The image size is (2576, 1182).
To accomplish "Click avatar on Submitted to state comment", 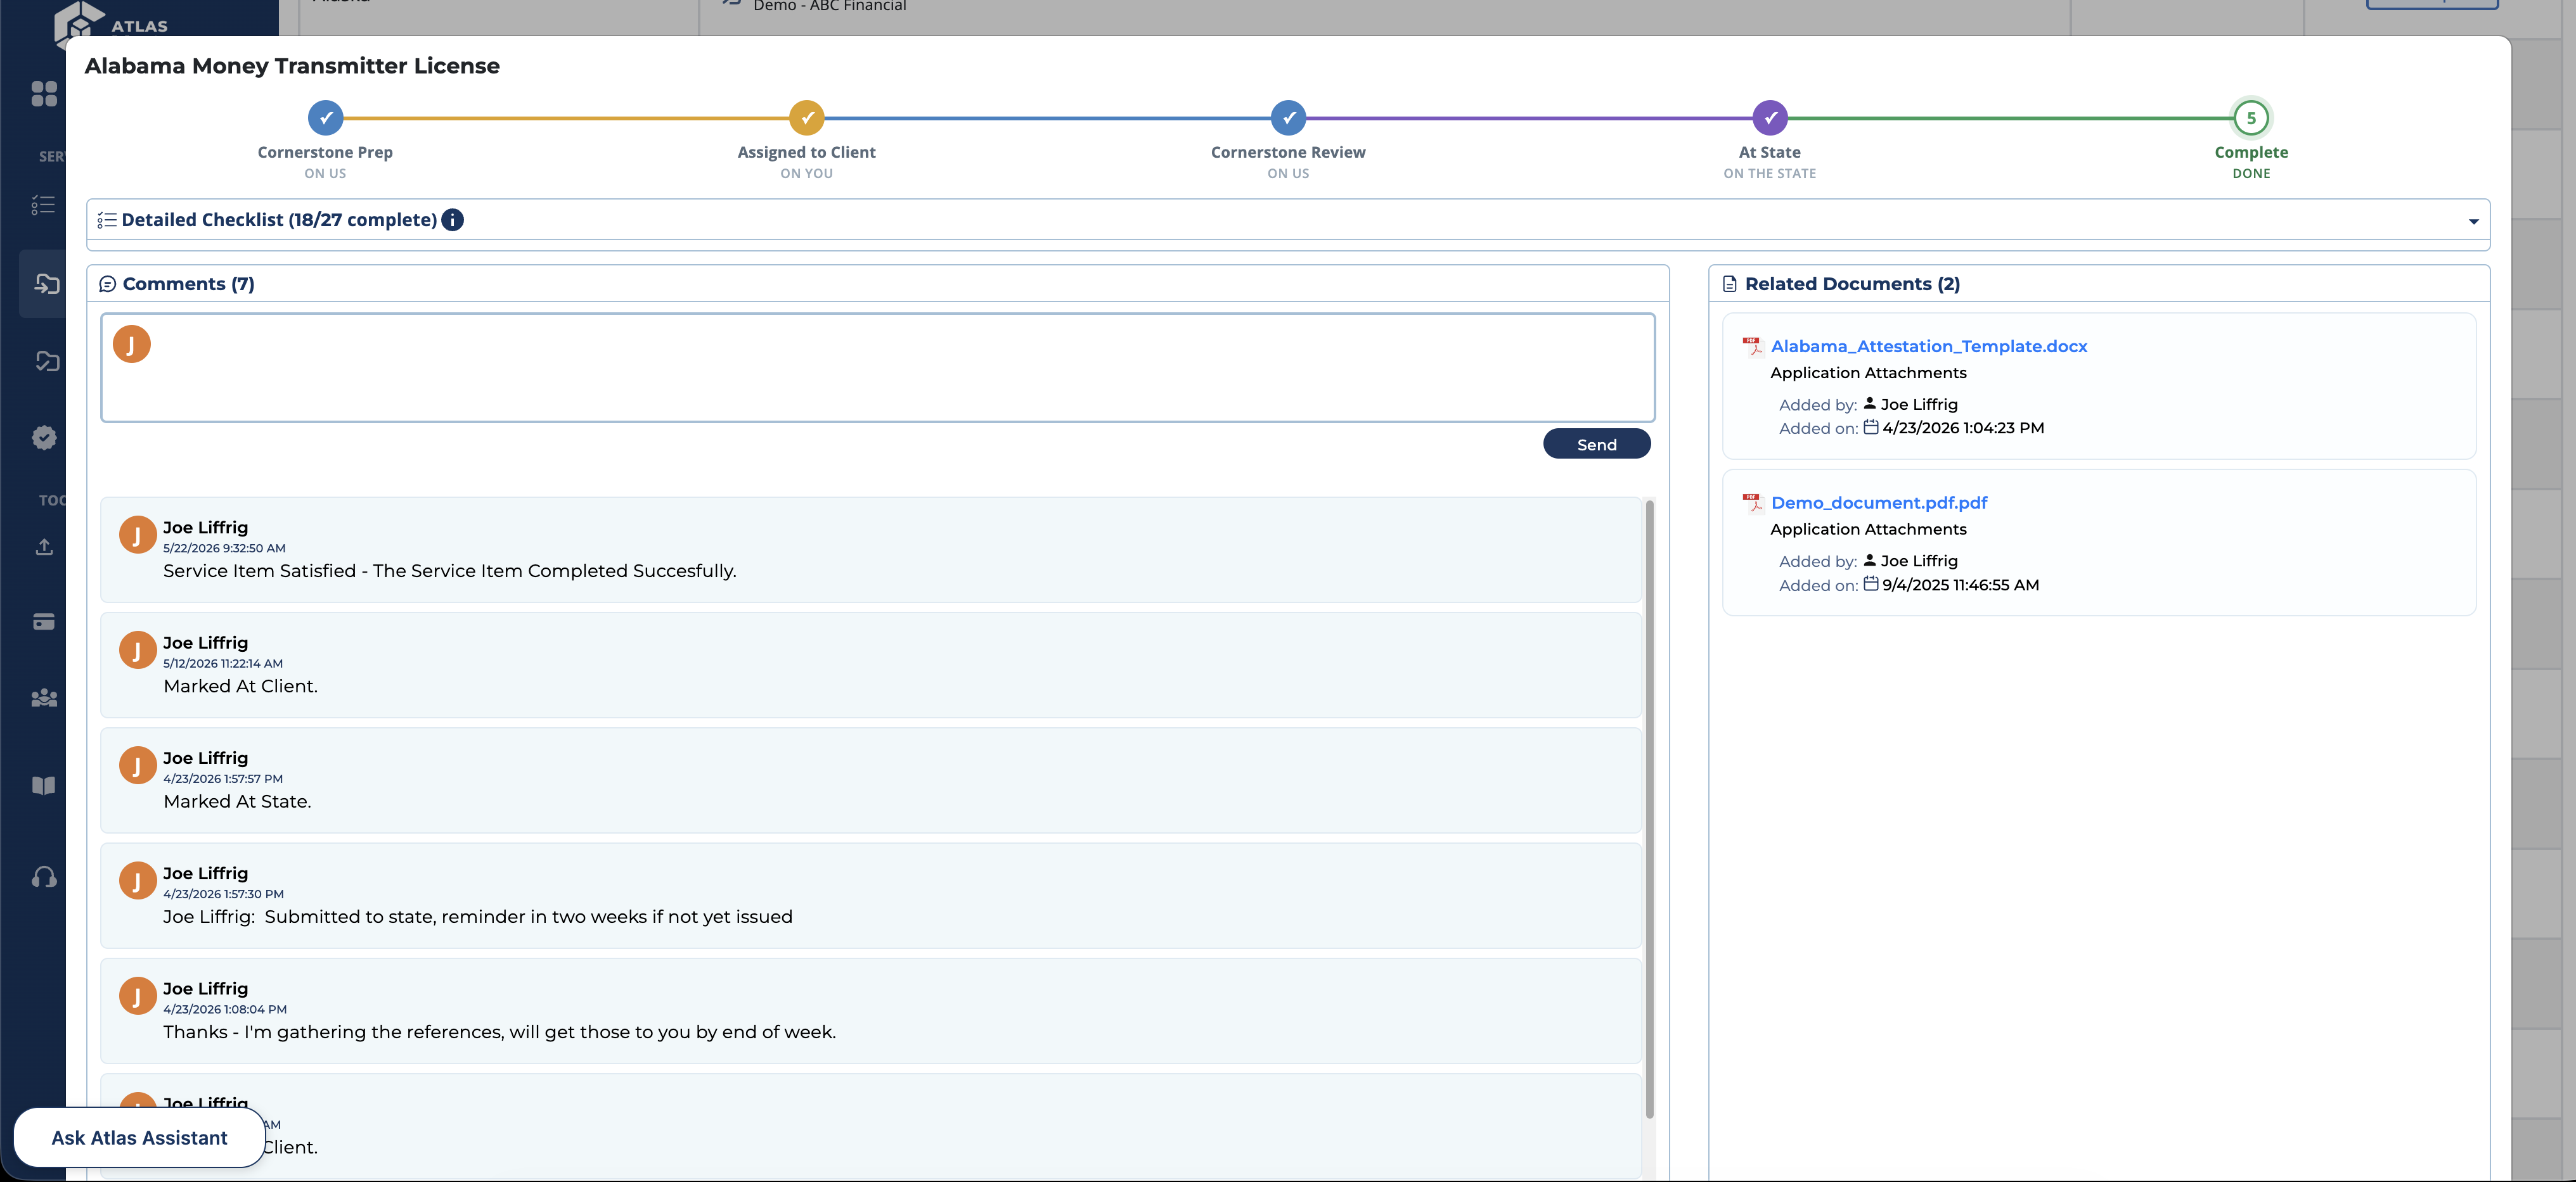I will (138, 880).
